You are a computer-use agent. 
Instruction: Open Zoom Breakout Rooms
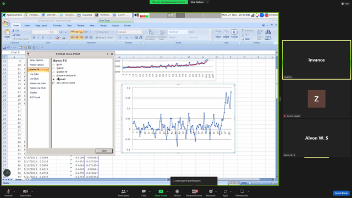(194, 193)
